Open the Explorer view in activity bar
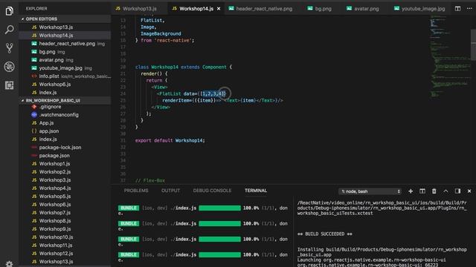The image size is (476, 267). click(x=9, y=11)
